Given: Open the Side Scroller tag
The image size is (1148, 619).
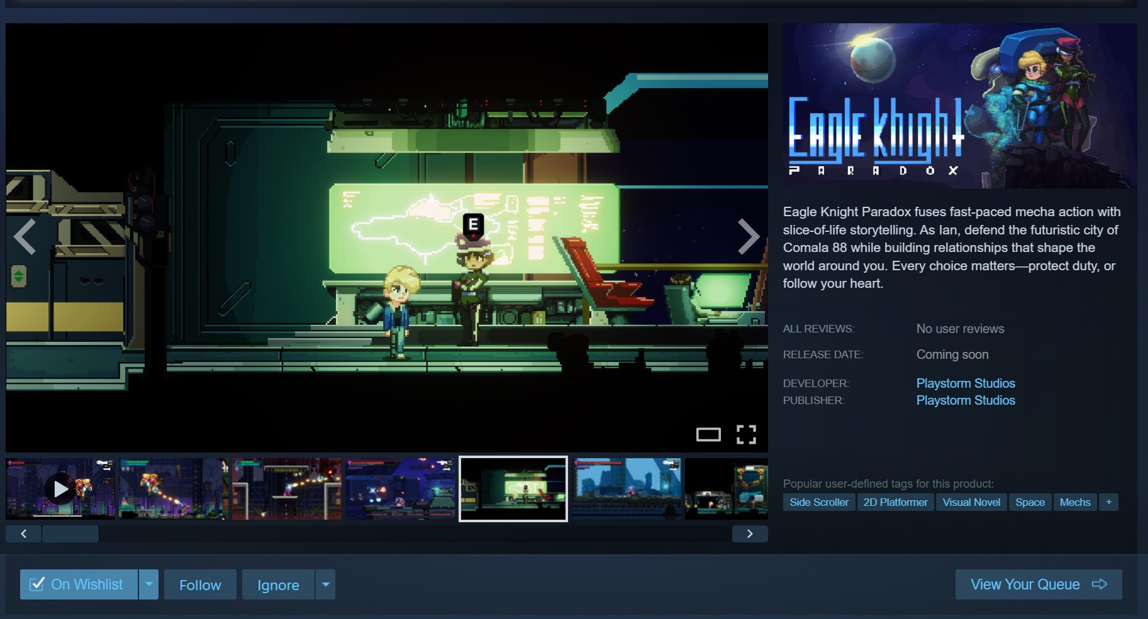Looking at the screenshot, I should click(x=819, y=502).
